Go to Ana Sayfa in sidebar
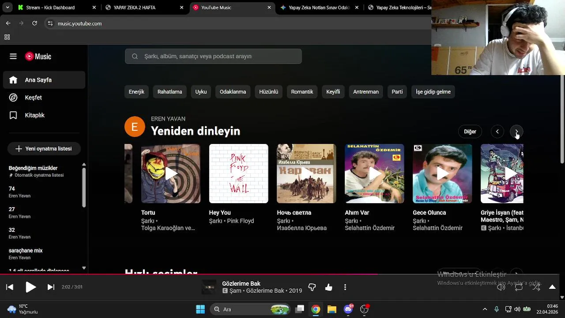 click(x=44, y=80)
